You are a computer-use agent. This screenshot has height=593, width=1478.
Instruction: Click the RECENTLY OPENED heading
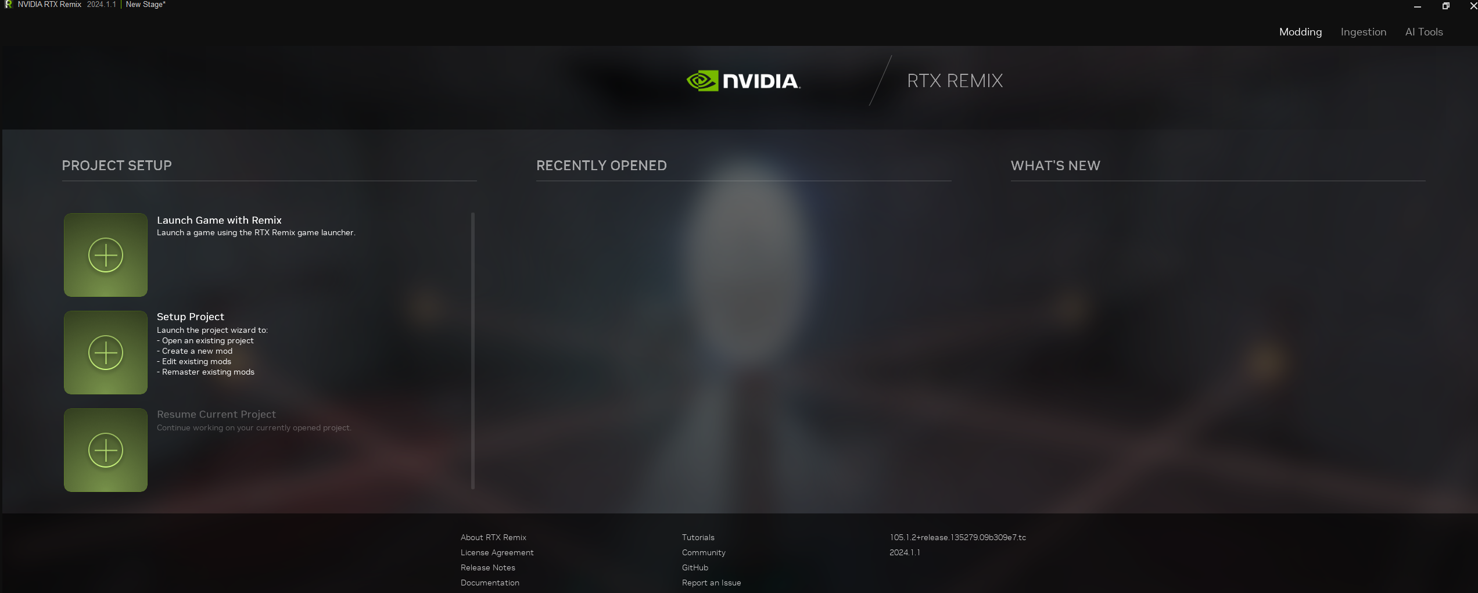coord(601,166)
